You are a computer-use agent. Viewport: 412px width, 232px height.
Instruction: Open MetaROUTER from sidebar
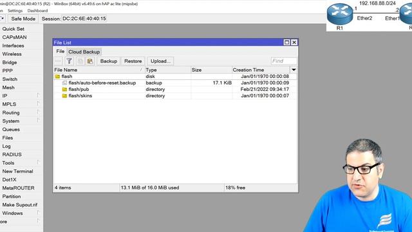(x=19, y=188)
